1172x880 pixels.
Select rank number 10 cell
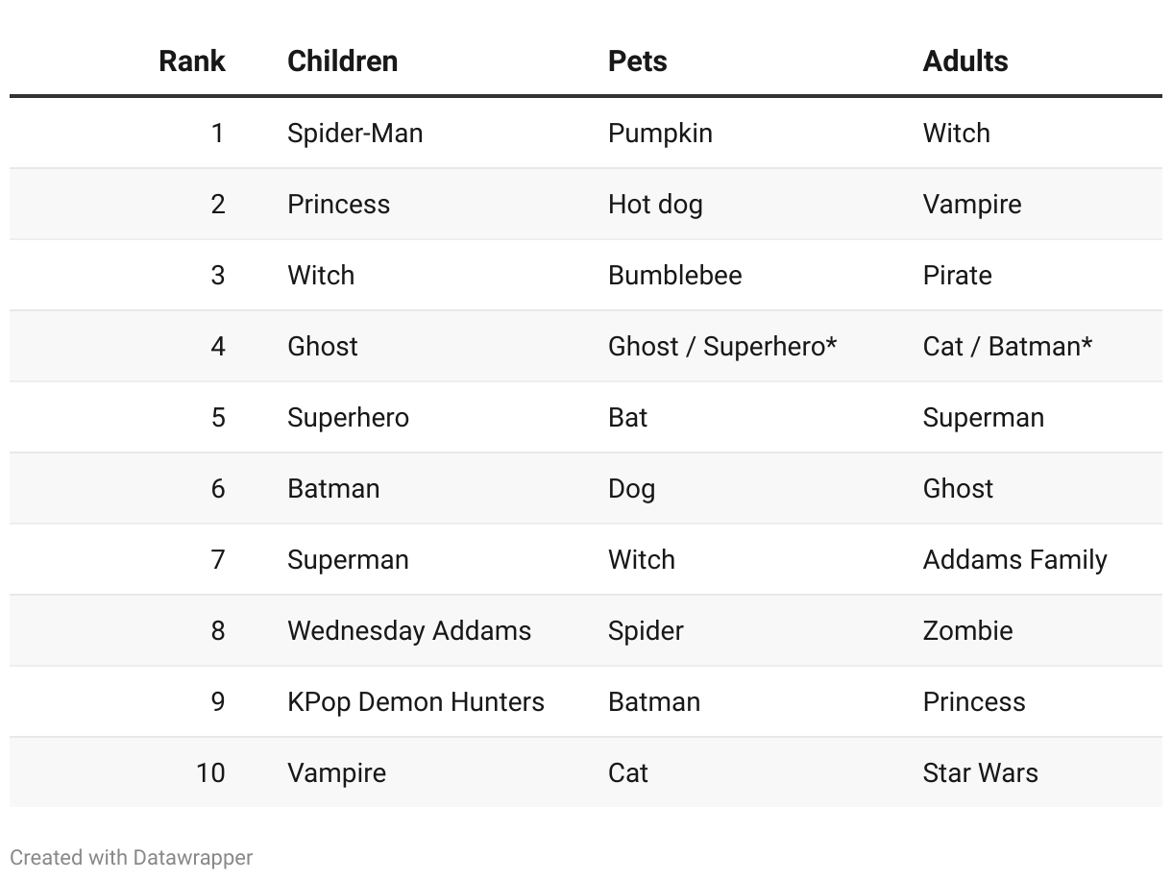[x=210, y=772]
